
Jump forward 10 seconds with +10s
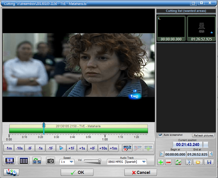pyautogui.click(x=103, y=148)
